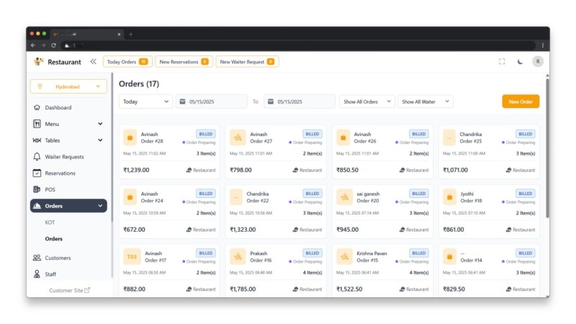Click browser reload button
The height and width of the screenshot is (324, 576).
tap(53, 45)
